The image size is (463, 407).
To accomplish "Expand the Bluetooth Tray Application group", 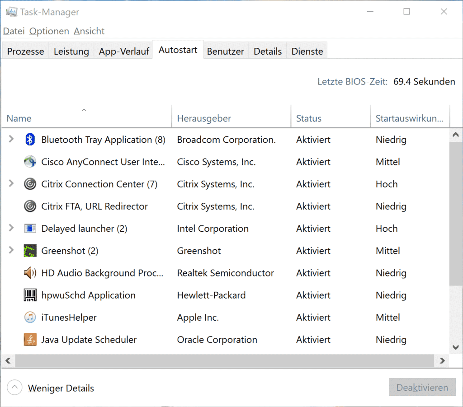I will click(11, 139).
